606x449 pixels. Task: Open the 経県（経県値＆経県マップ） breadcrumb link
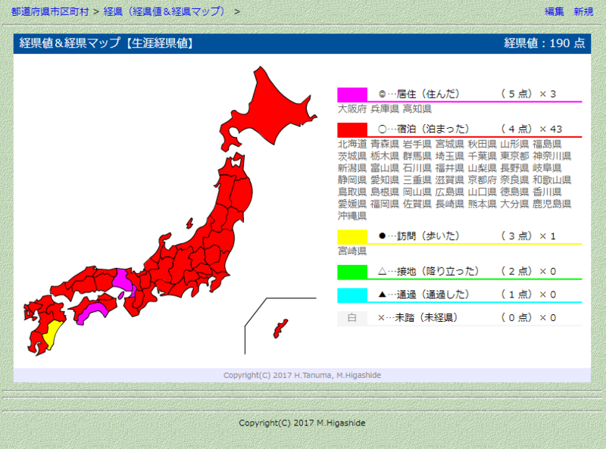(164, 11)
